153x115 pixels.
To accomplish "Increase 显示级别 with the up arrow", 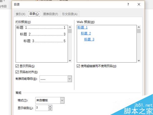I will [50, 106].
